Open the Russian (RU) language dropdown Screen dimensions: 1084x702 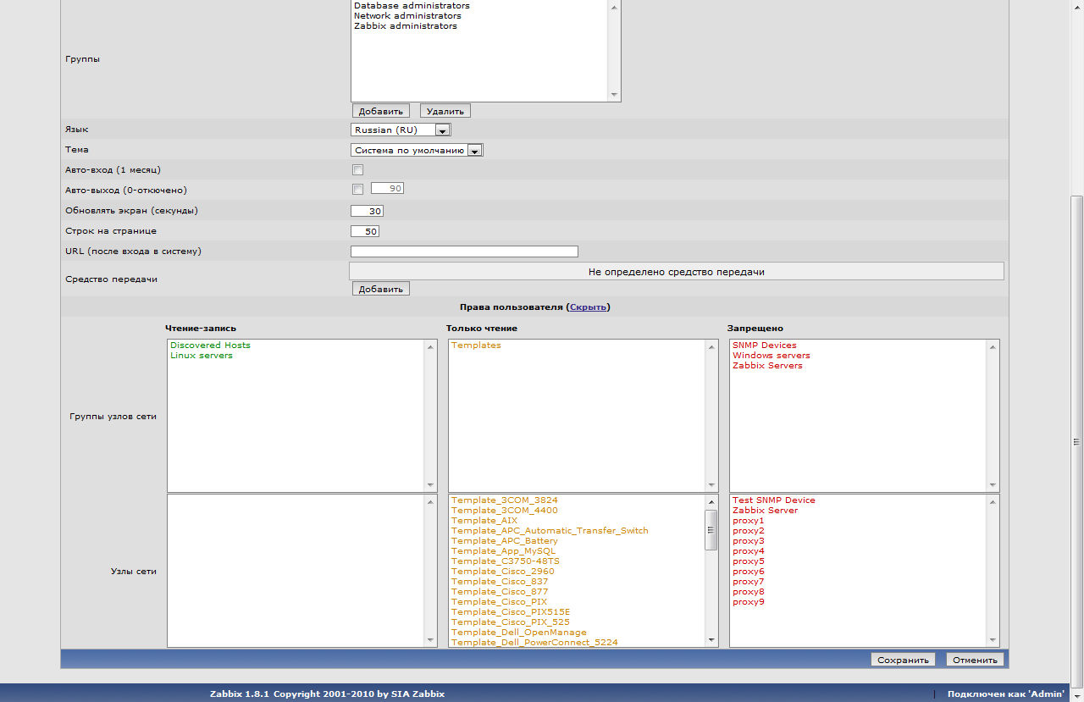coord(401,130)
